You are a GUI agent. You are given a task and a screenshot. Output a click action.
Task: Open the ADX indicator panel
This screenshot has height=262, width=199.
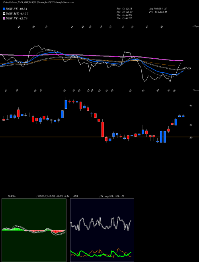click(x=102, y=230)
